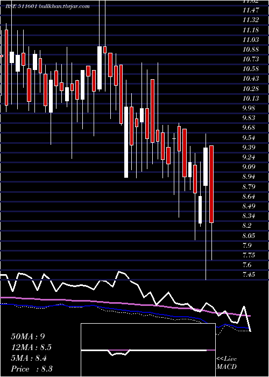Click the 8.79 price axis label
This screenshot has height=377, width=269.
tap(249, 186)
